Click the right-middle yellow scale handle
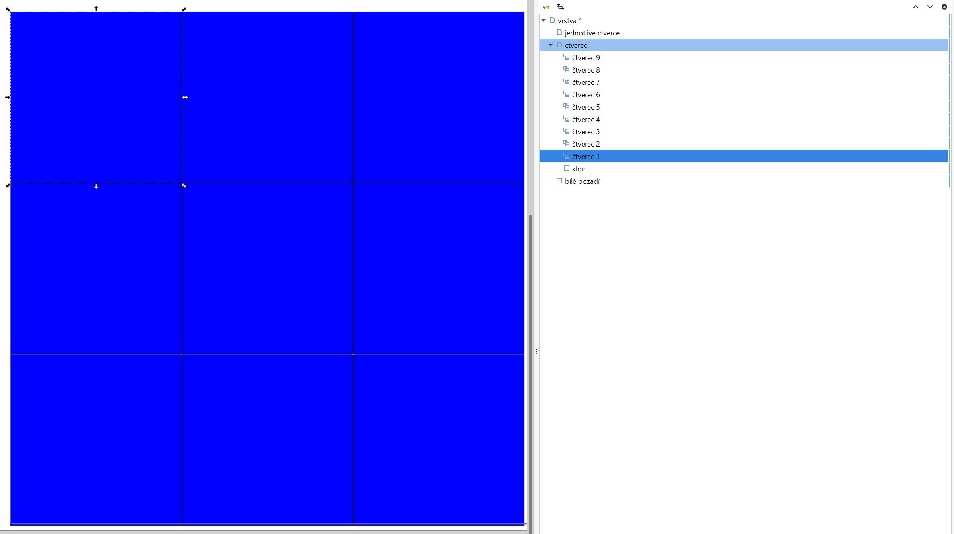 point(185,97)
